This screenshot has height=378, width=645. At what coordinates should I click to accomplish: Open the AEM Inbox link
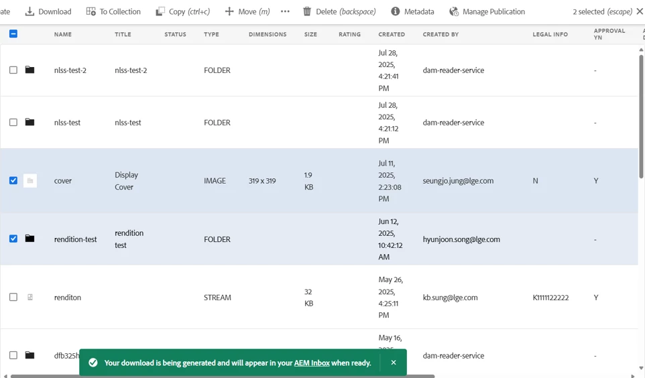tap(312, 363)
